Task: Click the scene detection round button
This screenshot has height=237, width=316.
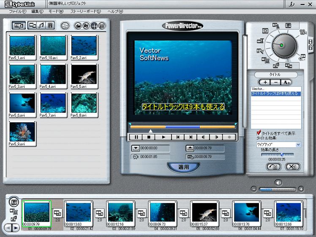Action: [x=65, y=26]
